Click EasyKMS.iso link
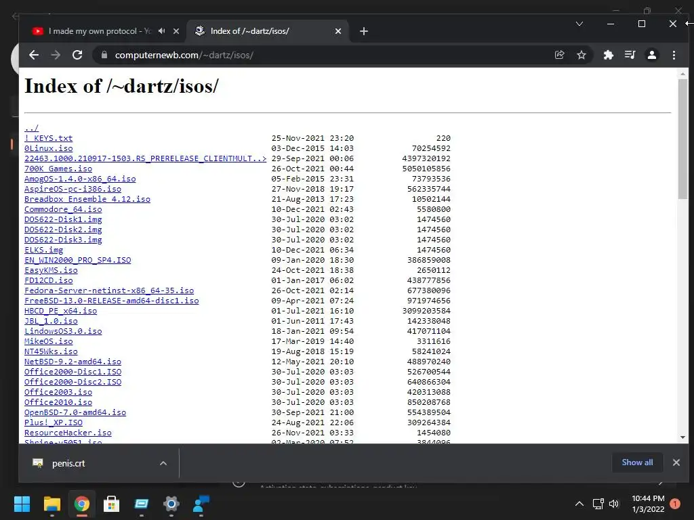The width and height of the screenshot is (694, 520). click(51, 271)
